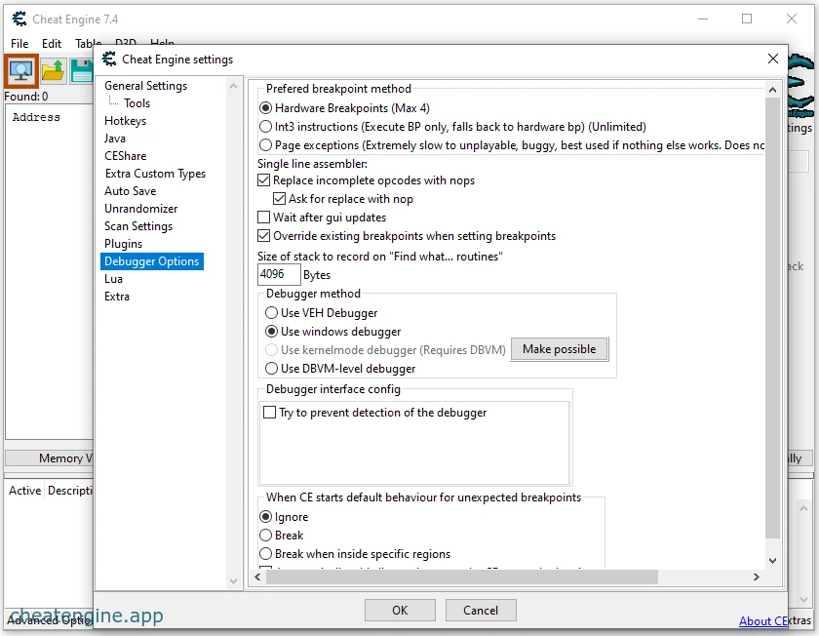Open the File menu
The width and height of the screenshot is (819, 636).
click(19, 43)
